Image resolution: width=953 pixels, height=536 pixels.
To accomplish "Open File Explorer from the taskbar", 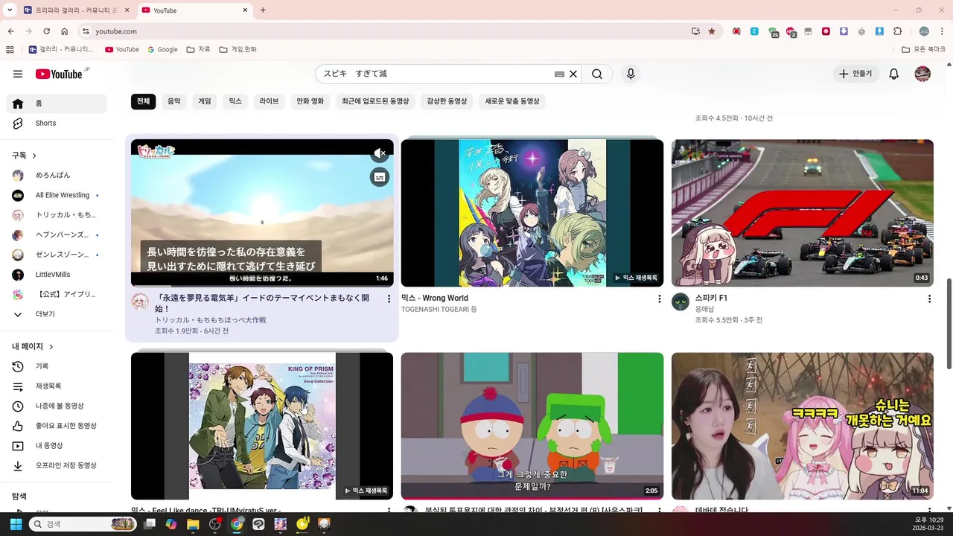I will [193, 524].
